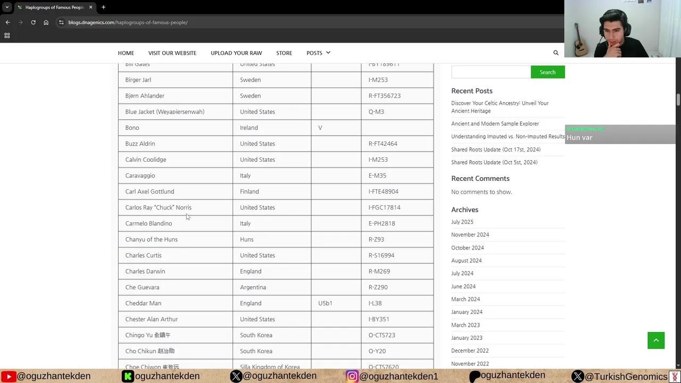This screenshot has height=383, width=681.
Task: Open the Discover Your Celtic Ancestry post
Action: pyautogui.click(x=500, y=107)
